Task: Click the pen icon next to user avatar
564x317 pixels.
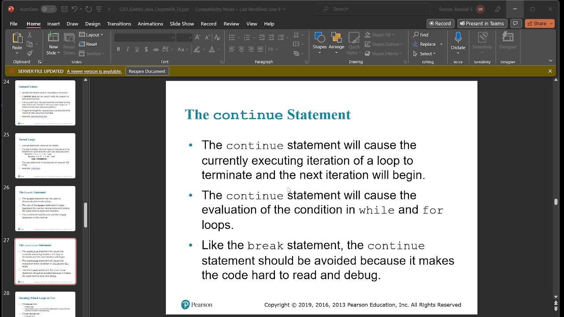Action: point(497,9)
